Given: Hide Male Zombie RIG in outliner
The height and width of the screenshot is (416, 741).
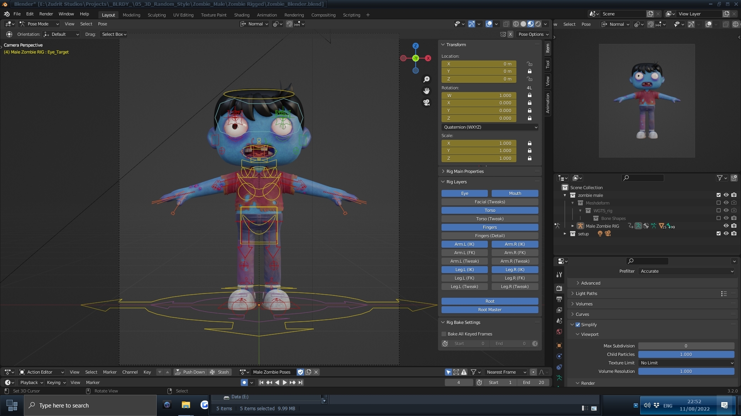Looking at the screenshot, I should click(726, 226).
